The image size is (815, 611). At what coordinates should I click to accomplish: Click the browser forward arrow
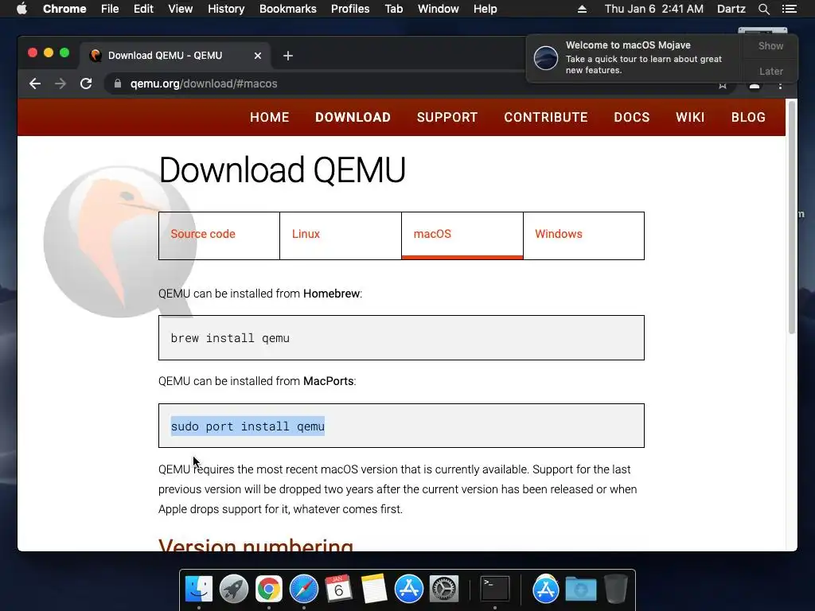pos(60,84)
